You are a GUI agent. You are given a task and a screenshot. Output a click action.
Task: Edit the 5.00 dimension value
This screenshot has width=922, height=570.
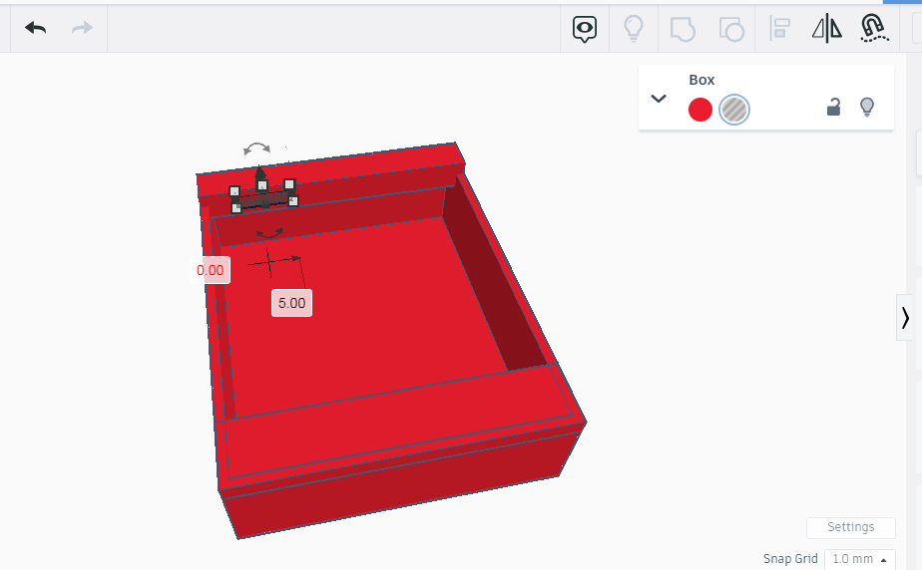point(291,303)
